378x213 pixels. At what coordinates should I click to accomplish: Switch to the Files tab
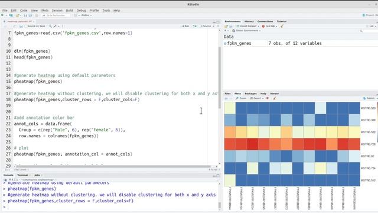tap(227, 93)
